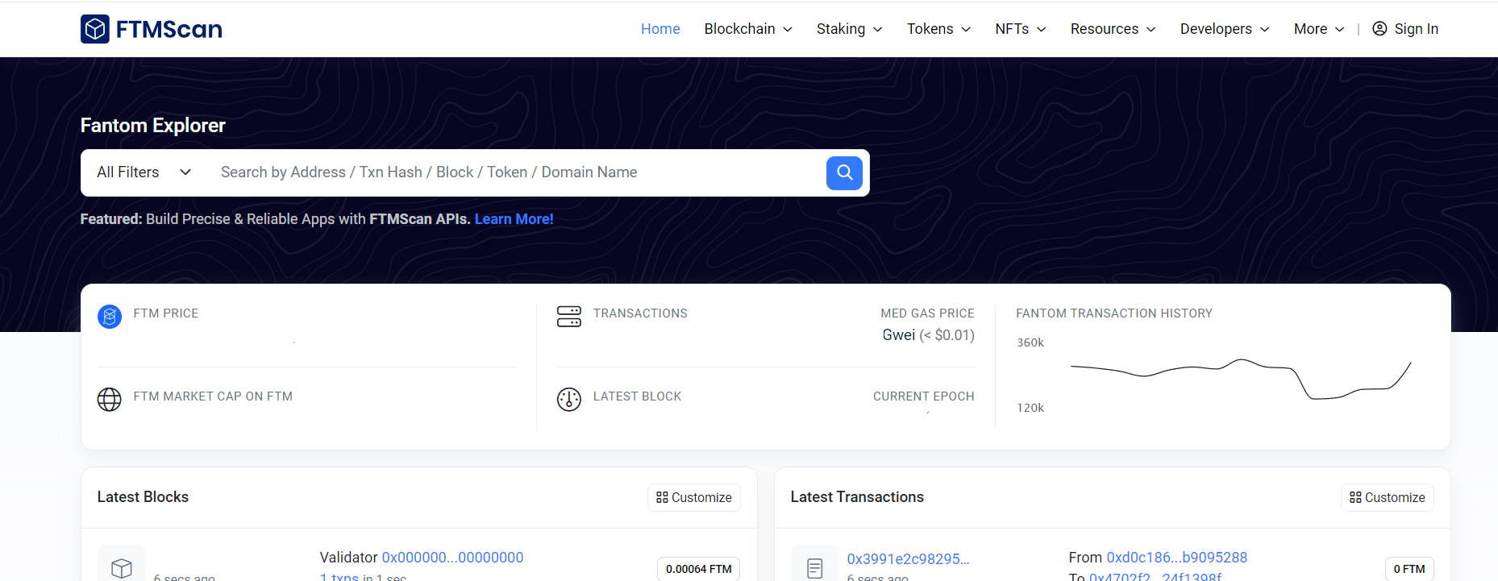This screenshot has width=1498, height=581.
Task: Expand the NFTs menu
Action: pyautogui.click(x=1020, y=29)
